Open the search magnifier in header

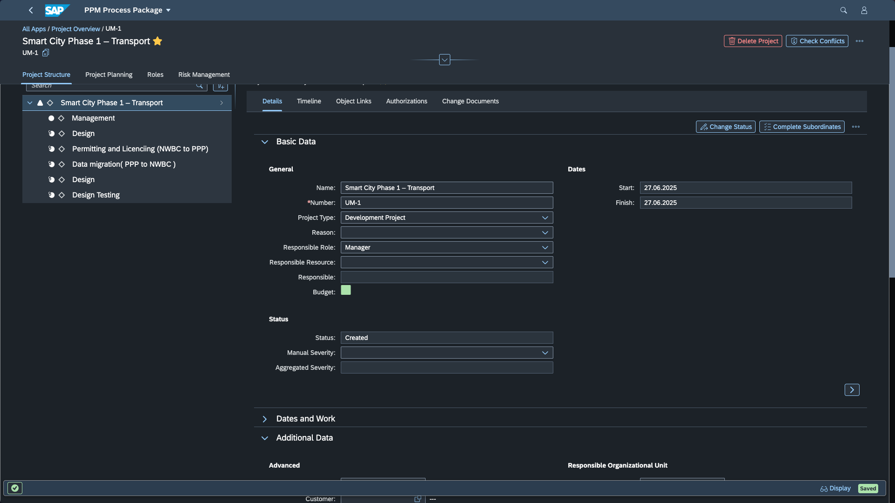tap(843, 10)
